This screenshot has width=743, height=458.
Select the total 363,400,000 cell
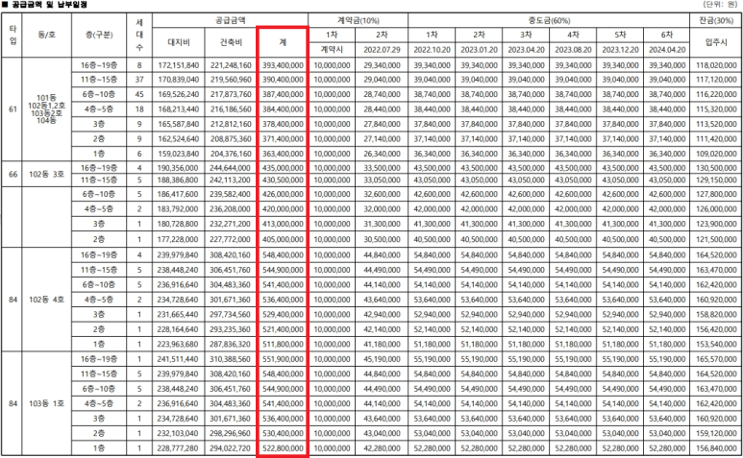283,154
